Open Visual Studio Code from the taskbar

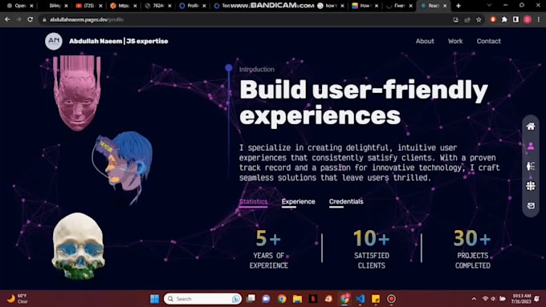(x=361, y=299)
